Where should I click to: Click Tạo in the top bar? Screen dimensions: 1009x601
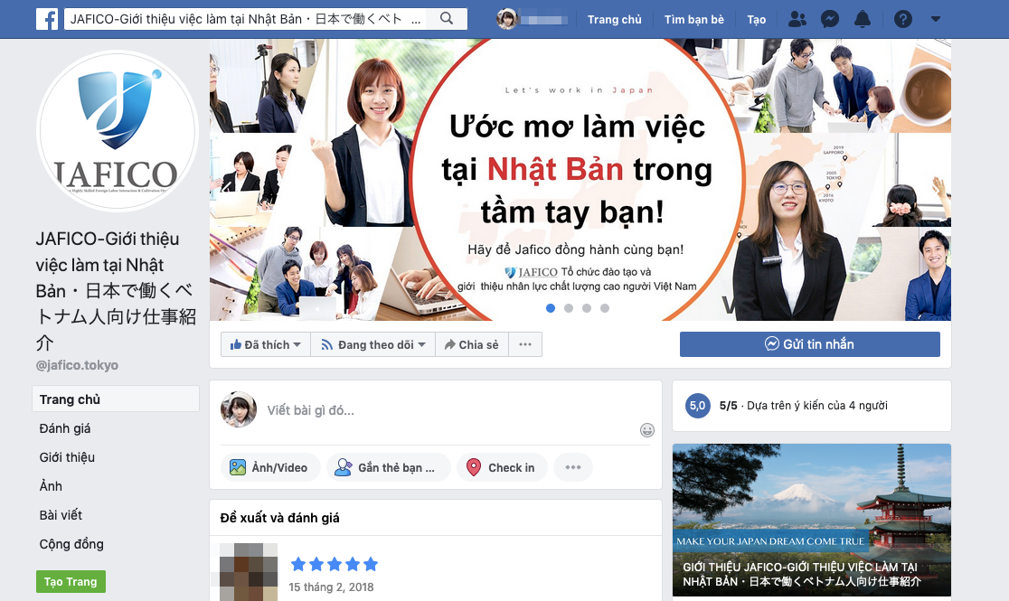tap(756, 19)
